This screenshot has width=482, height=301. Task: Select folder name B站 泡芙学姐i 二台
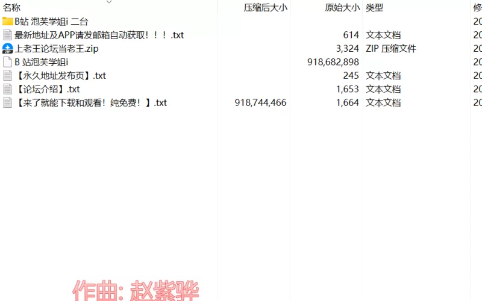tap(51, 22)
